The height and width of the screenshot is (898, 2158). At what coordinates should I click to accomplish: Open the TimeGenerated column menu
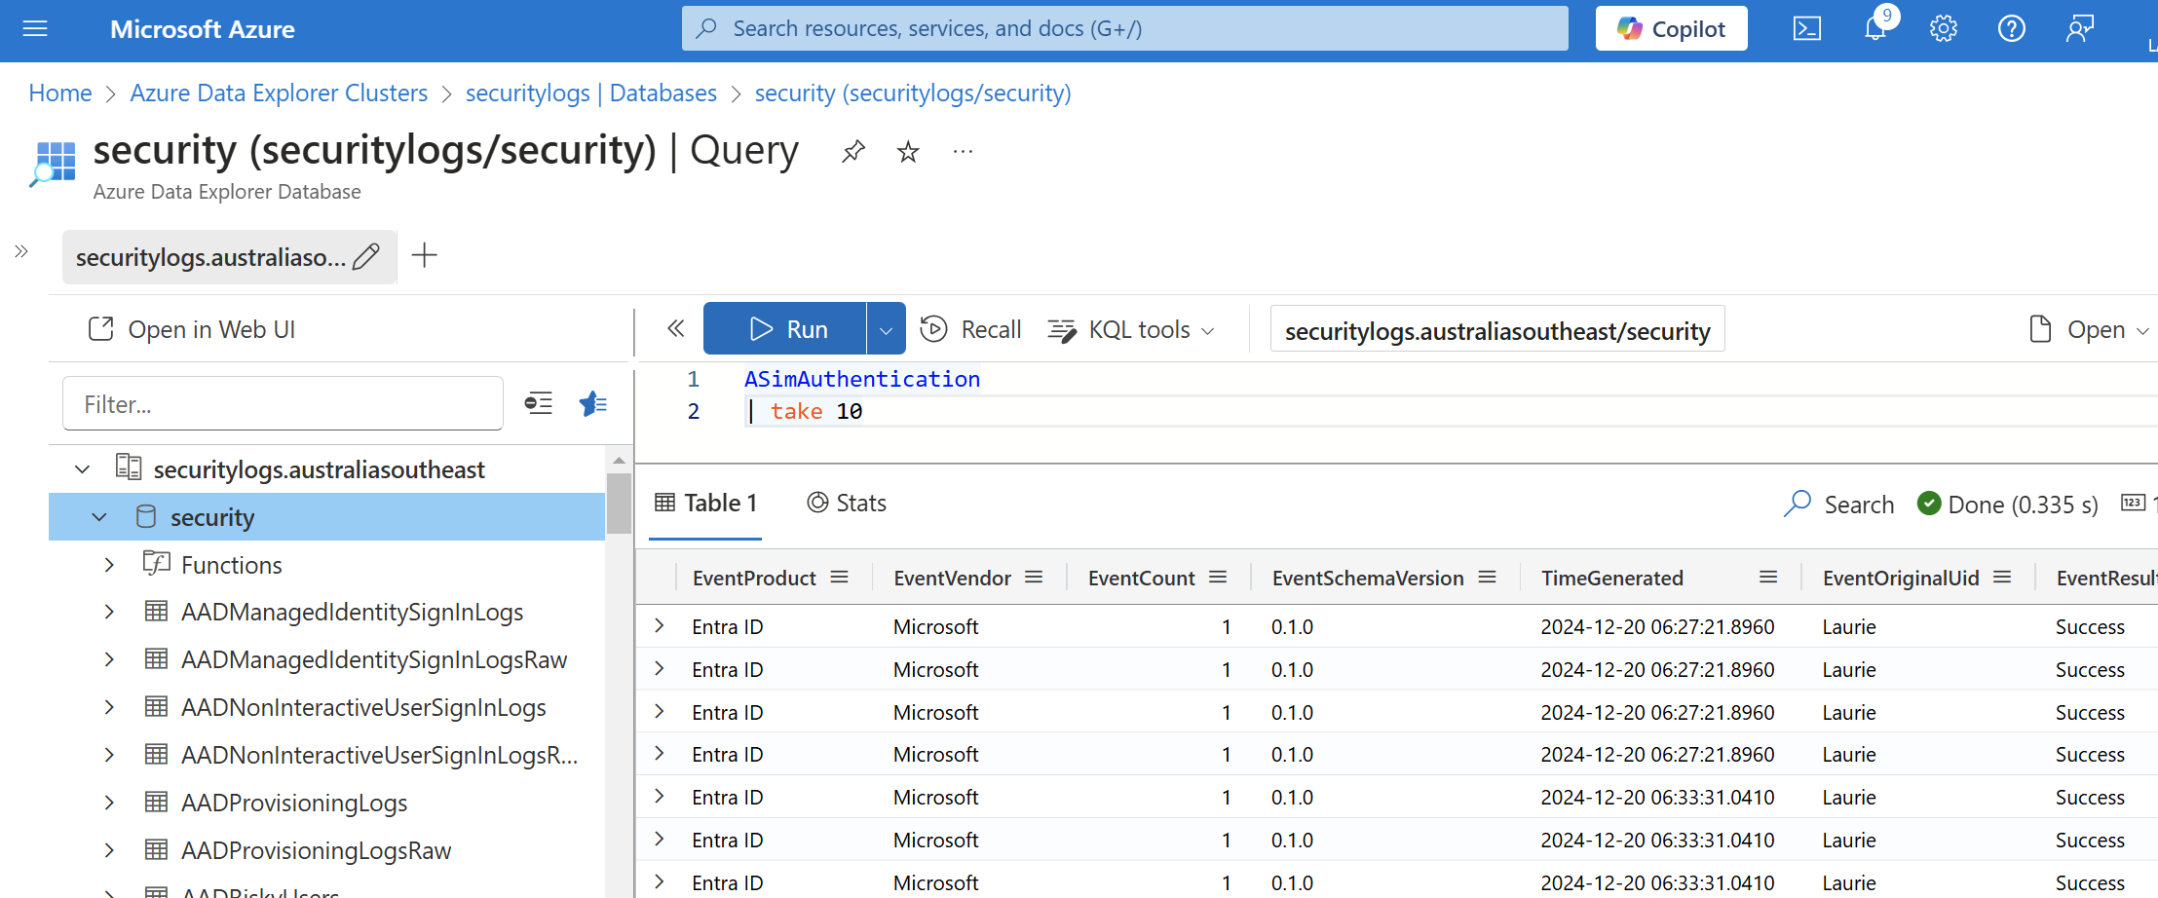pyautogui.click(x=1768, y=578)
